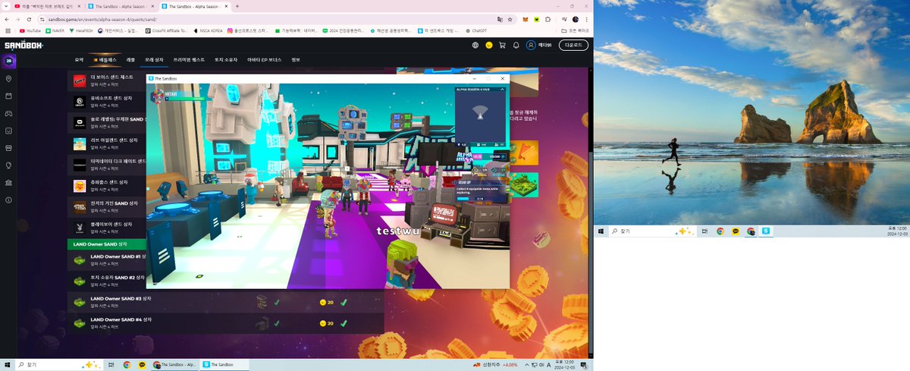Open the MetaMask fox extension icon
Screen dimensions: 910x371
525,18
